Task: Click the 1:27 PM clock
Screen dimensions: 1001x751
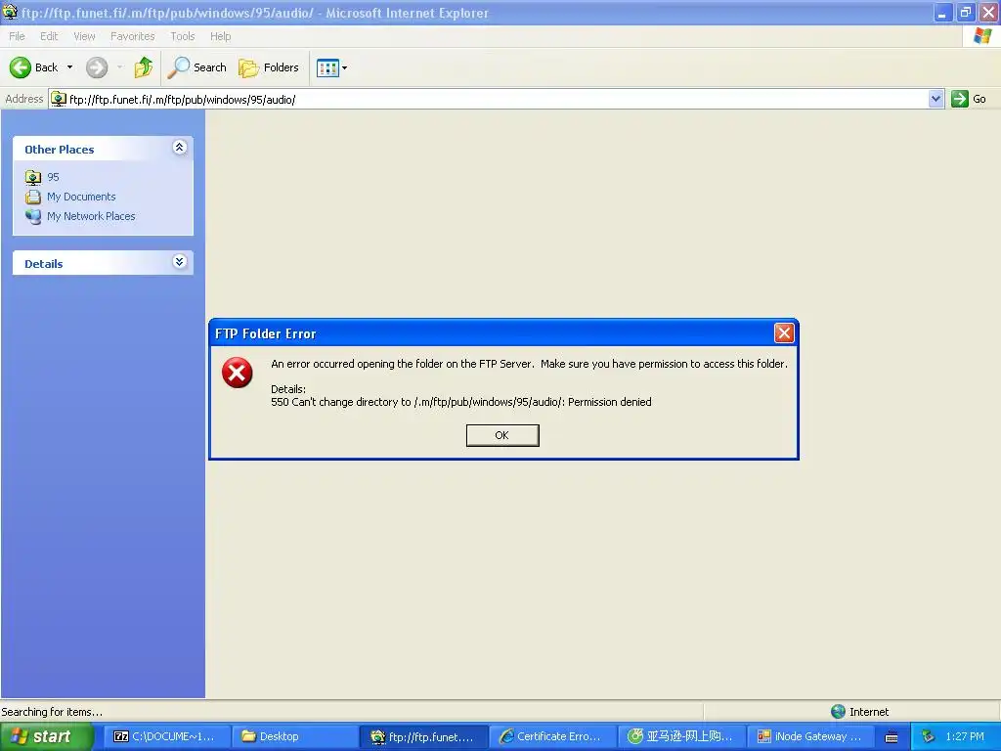Action: point(965,736)
